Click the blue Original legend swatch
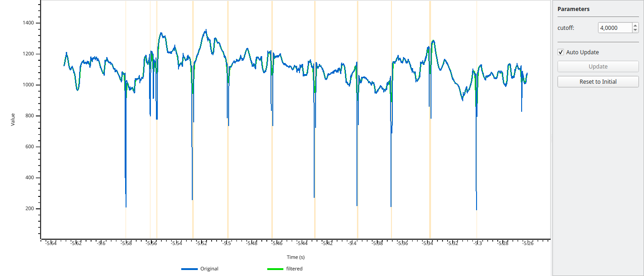Viewport: 644px width, 276px height. 190,269
